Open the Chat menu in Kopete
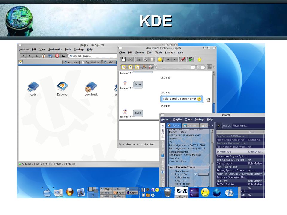Viewport: 287px width, 215px height. pyautogui.click(x=122, y=53)
